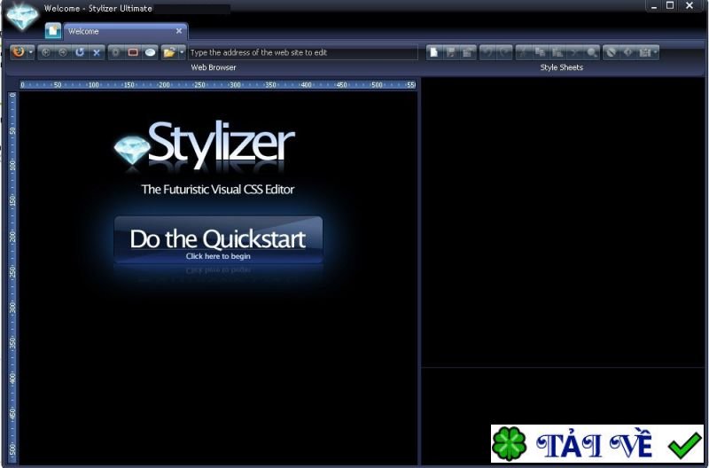Click the new tab icon beside Welcome
709x468 pixels.
pos(53,31)
